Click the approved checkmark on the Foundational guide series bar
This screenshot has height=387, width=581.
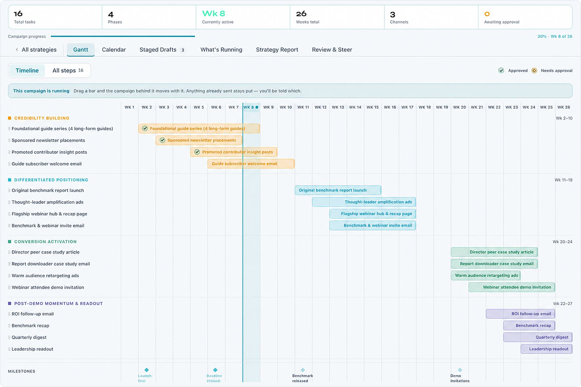145,128
